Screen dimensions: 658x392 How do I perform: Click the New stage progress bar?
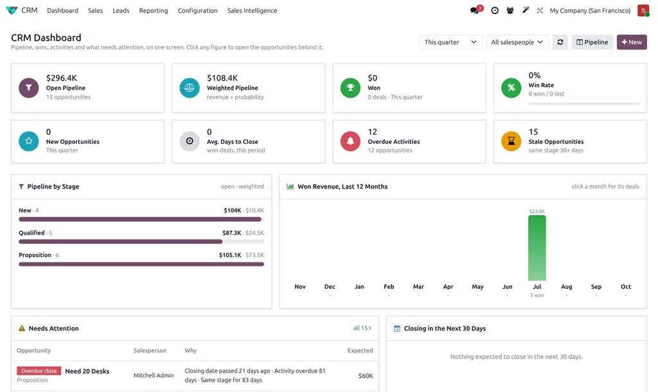[x=141, y=219]
